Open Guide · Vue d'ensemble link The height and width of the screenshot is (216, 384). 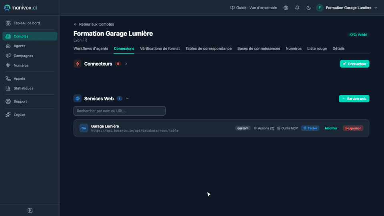(254, 8)
